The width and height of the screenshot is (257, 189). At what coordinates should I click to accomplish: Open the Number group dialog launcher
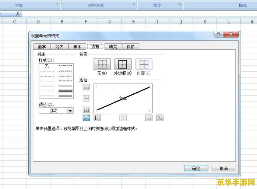(180, 4)
